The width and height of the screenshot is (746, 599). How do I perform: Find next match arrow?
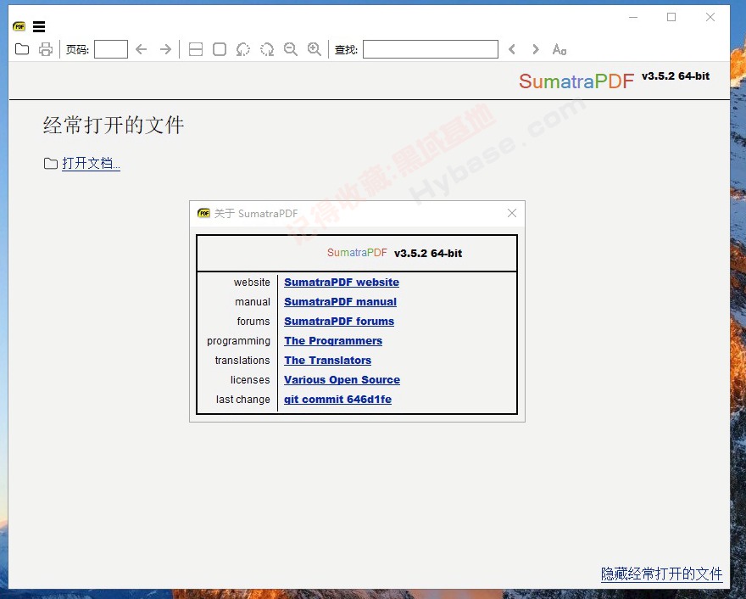click(536, 49)
